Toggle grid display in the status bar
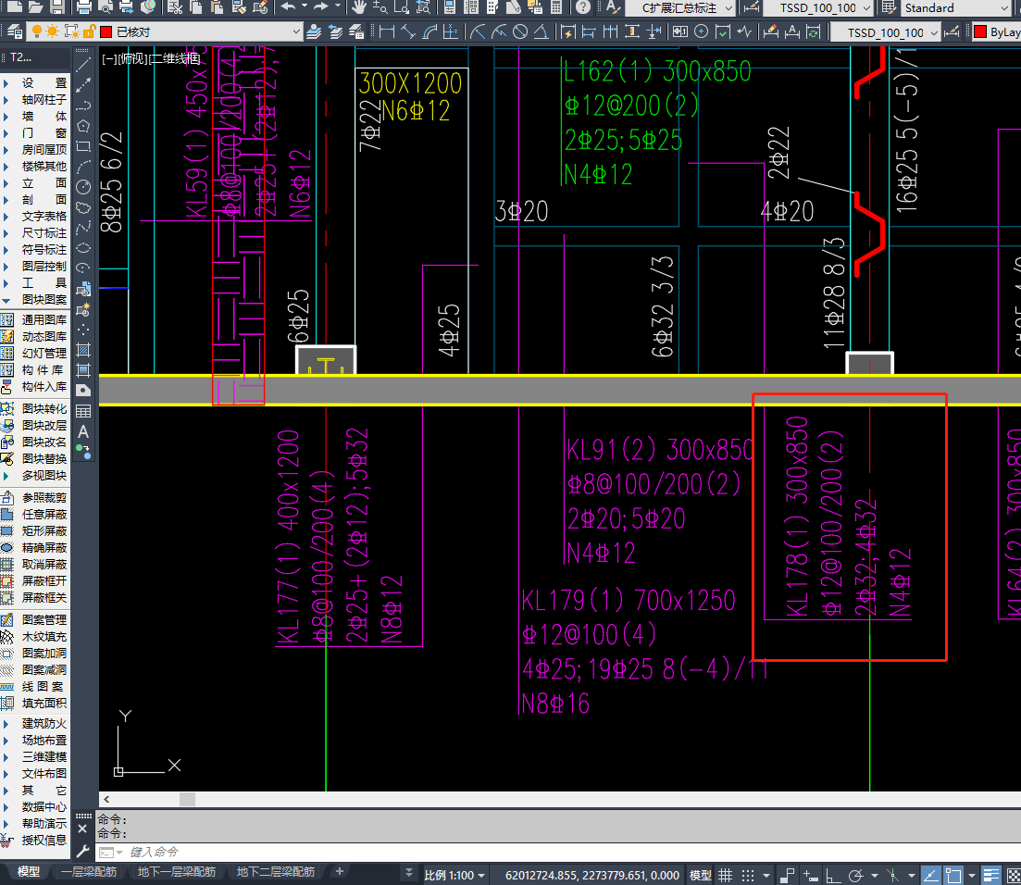1021x885 pixels. pyautogui.click(x=726, y=875)
